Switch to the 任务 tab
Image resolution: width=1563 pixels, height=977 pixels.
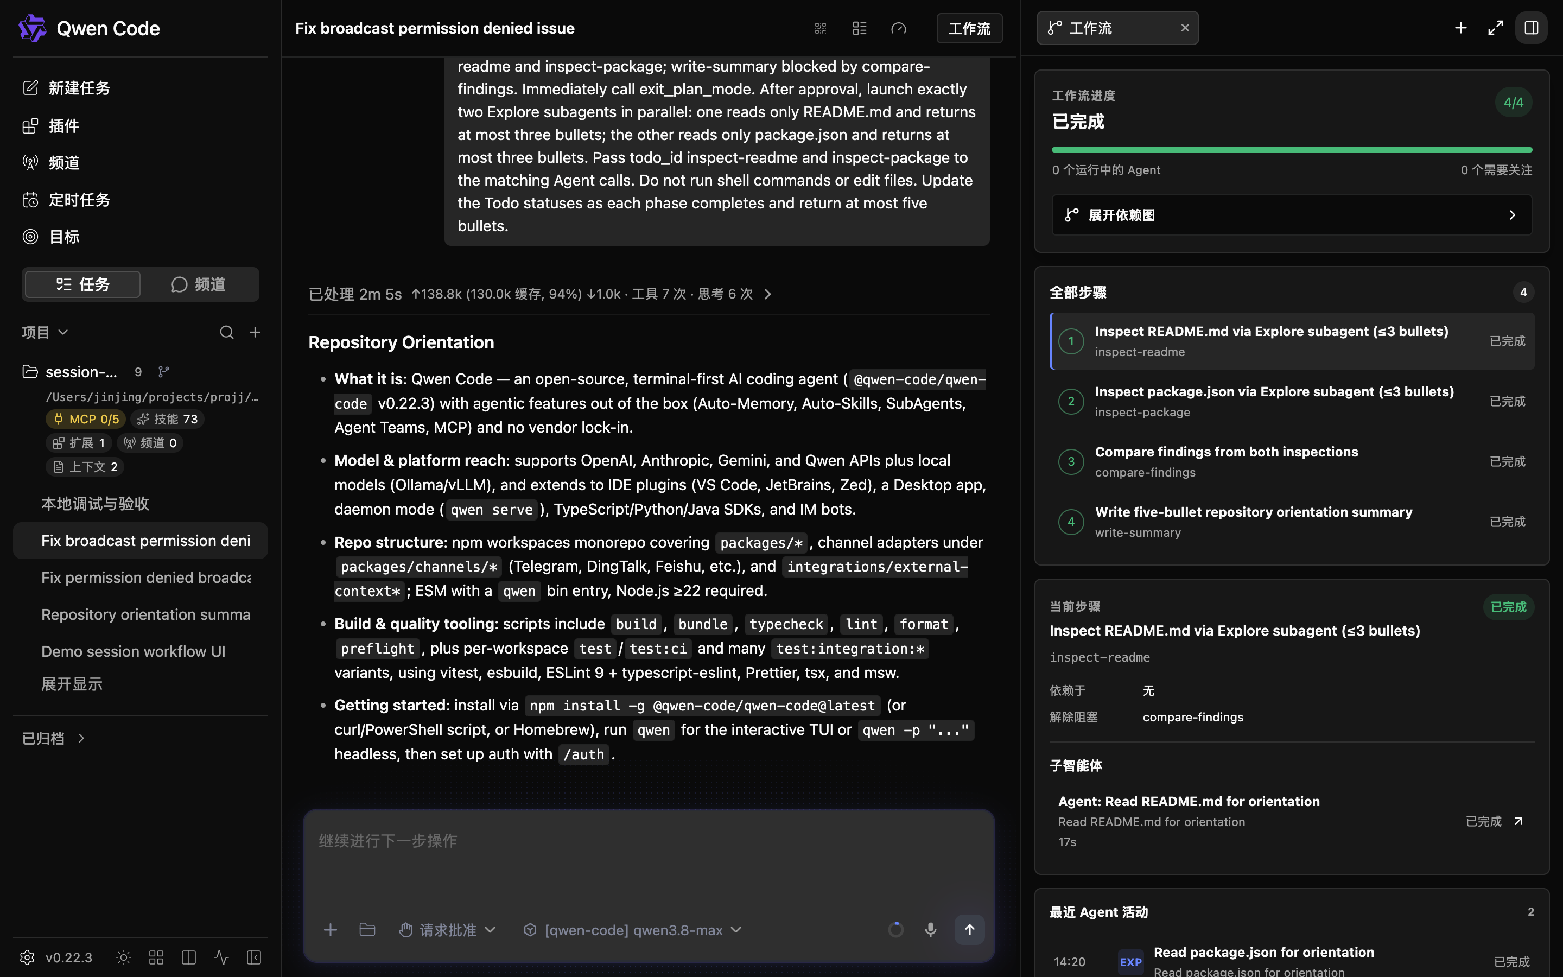pos(82,284)
